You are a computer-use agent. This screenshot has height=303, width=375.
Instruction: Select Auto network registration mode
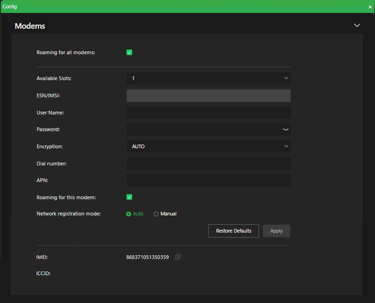127,214
